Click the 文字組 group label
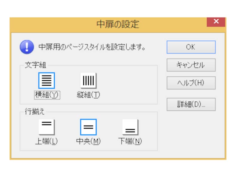 [35, 65]
